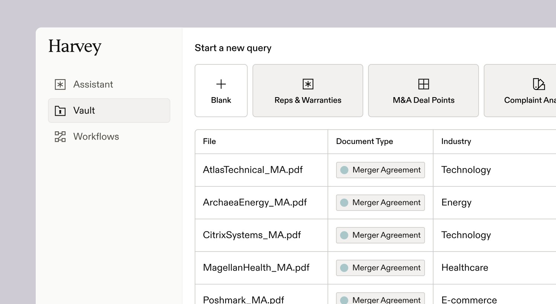Open the Workflows section
This screenshot has width=556, height=304.
pyautogui.click(x=96, y=137)
